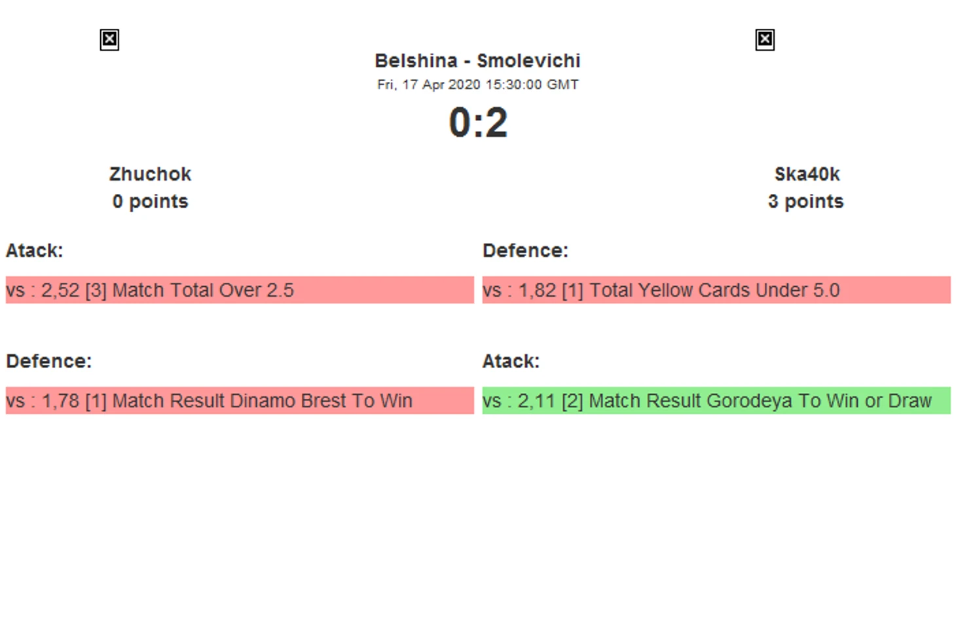This screenshot has height=628, width=956.
Task: Click the Belshina - Smolevichi match title
Action: point(477,61)
